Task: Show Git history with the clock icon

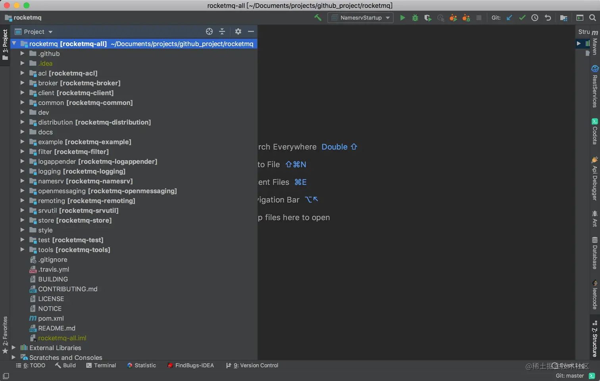Action: pyautogui.click(x=535, y=17)
